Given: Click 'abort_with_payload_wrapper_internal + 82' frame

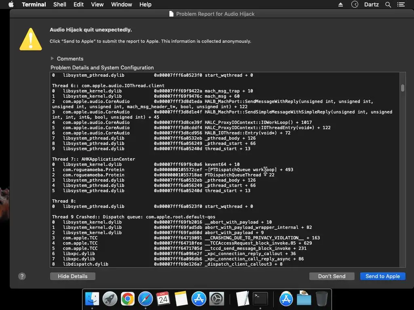Looking at the screenshot, I should [x=258, y=227].
